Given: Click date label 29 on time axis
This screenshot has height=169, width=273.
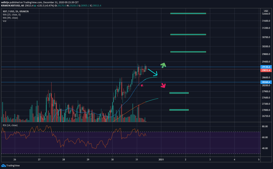Looking at the screenshot, I should [88, 159].
